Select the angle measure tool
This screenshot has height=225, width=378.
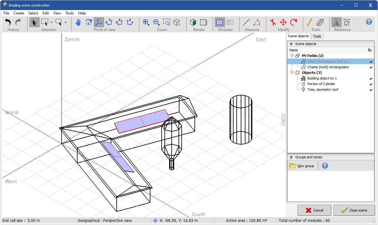257,22
